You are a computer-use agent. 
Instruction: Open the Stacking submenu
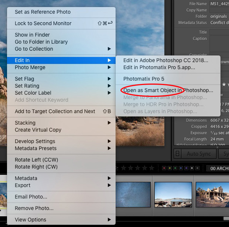coord(61,123)
